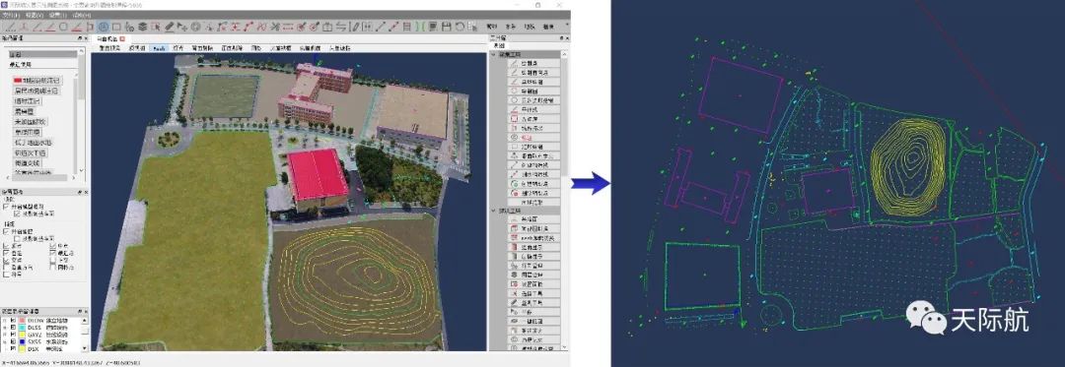Image resolution: width=1065 pixels, height=367 pixels.
Task: Click the yellow DSX layer color swatch
Action: (x=22, y=348)
